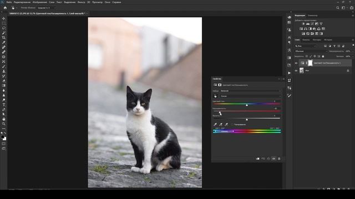Toggle clip to layer in Properties

[257, 159]
